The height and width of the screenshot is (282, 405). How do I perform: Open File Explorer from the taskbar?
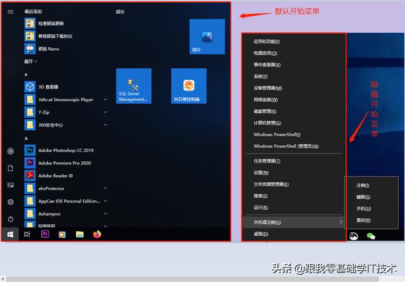(80, 235)
